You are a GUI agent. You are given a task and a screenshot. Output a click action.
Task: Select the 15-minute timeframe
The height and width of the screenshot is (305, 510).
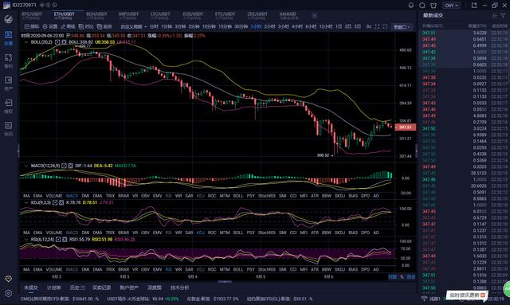click(x=224, y=26)
